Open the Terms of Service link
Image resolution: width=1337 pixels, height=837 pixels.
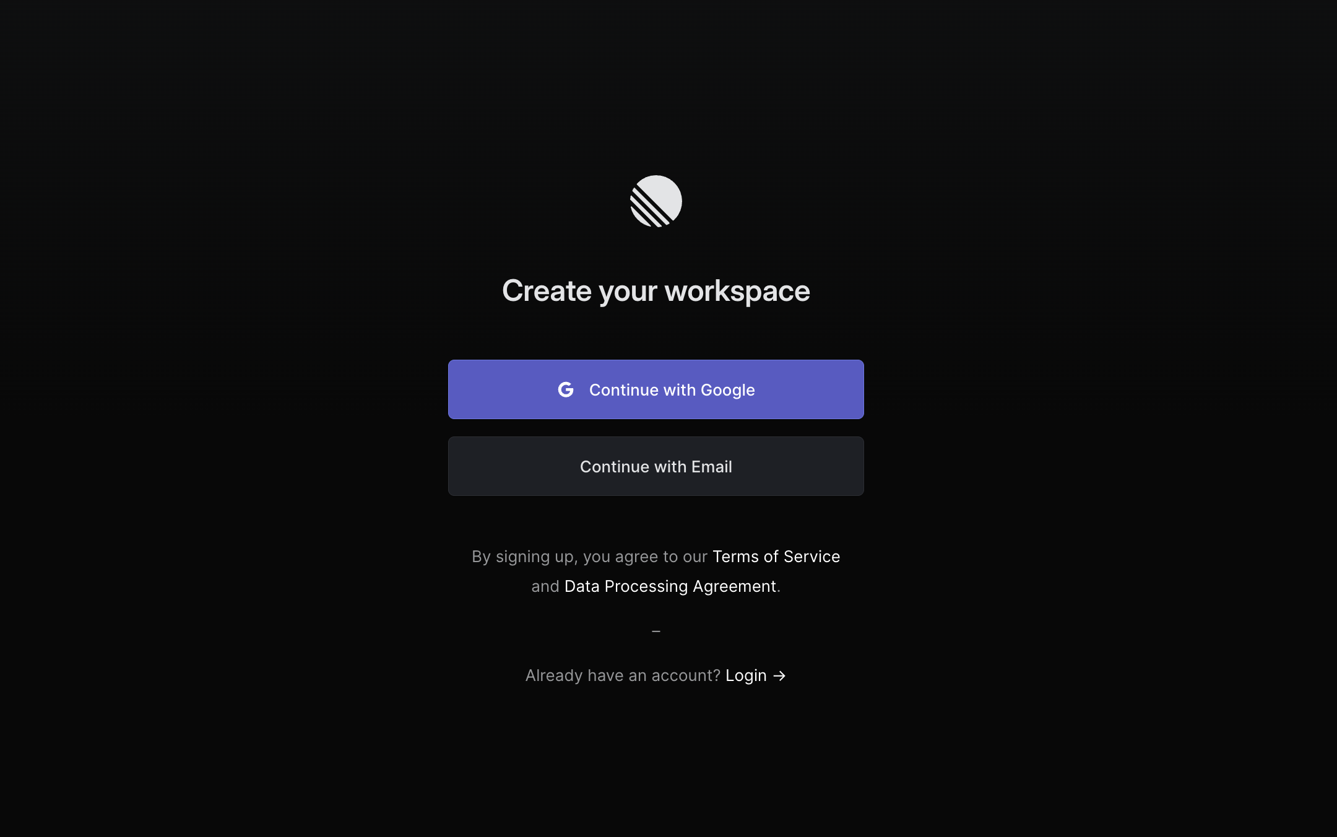click(776, 555)
